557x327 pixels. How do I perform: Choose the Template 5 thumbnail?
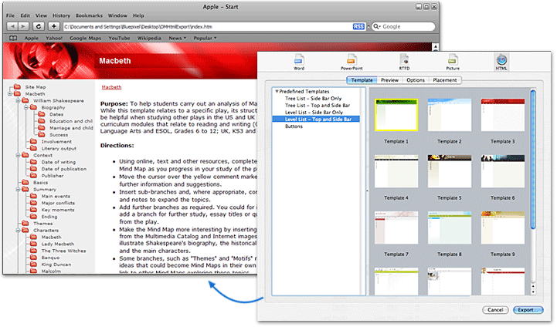[450, 171]
